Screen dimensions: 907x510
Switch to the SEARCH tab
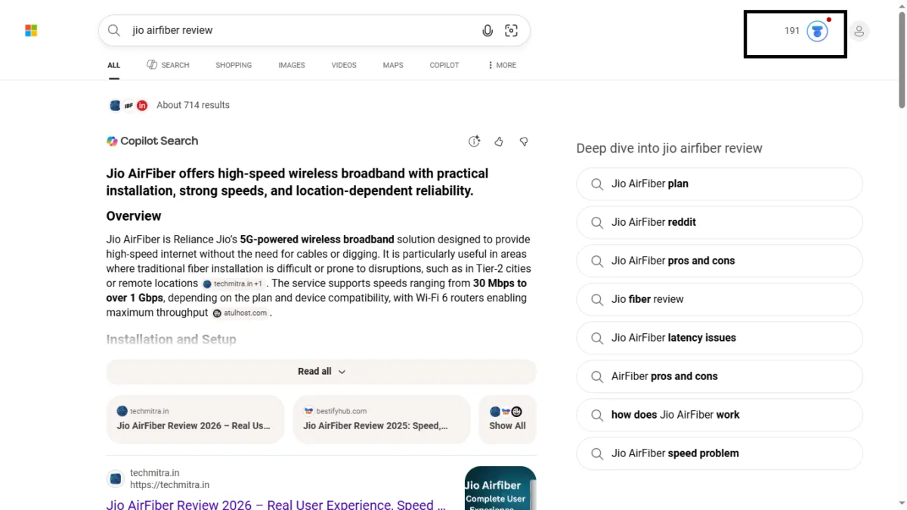(168, 65)
